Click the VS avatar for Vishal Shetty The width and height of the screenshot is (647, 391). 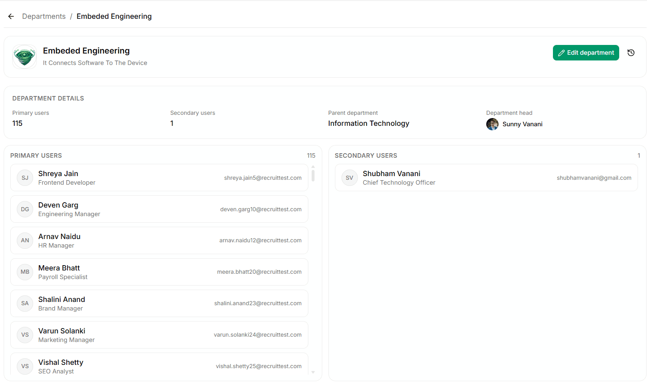(25, 366)
